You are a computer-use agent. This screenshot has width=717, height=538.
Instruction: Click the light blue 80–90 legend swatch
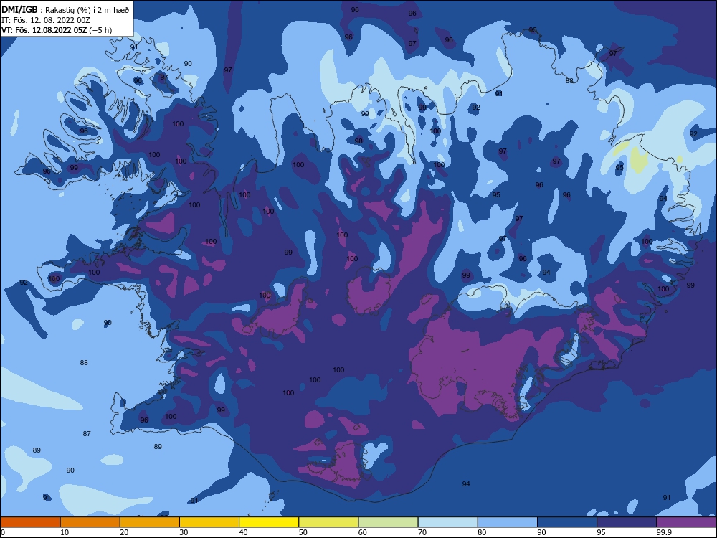tap(508, 522)
